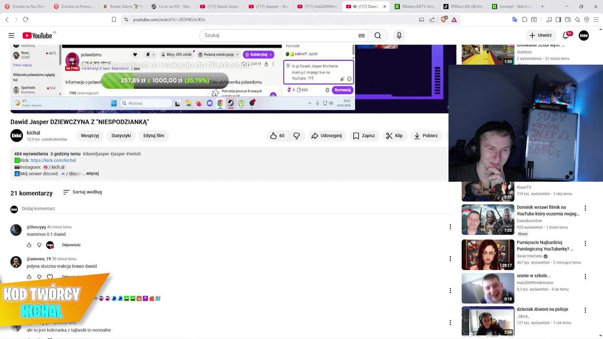
Task: Click the search magnifier button
Action: point(378,35)
